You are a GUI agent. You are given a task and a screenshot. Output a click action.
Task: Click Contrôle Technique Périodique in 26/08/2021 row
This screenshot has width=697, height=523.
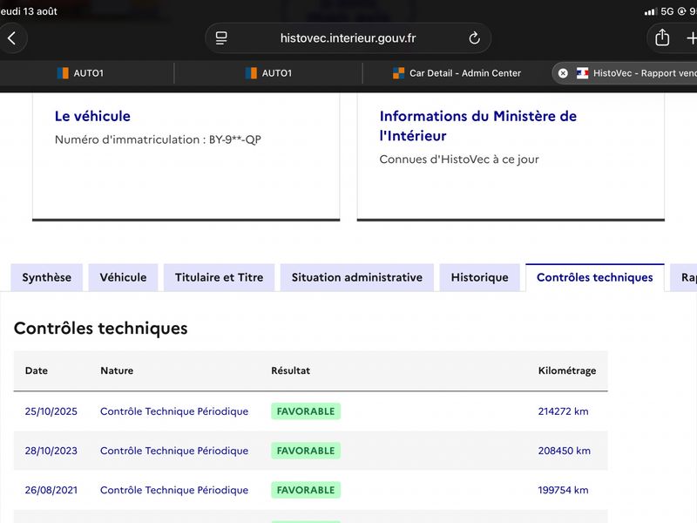point(174,490)
